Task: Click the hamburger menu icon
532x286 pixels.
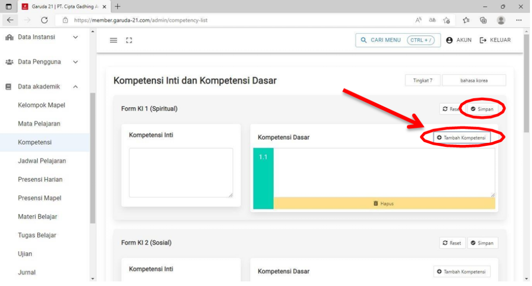Action: tap(113, 40)
